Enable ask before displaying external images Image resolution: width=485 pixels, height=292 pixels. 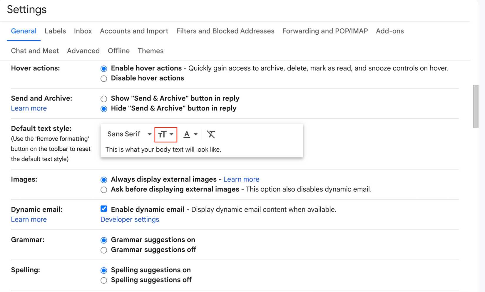pos(103,190)
